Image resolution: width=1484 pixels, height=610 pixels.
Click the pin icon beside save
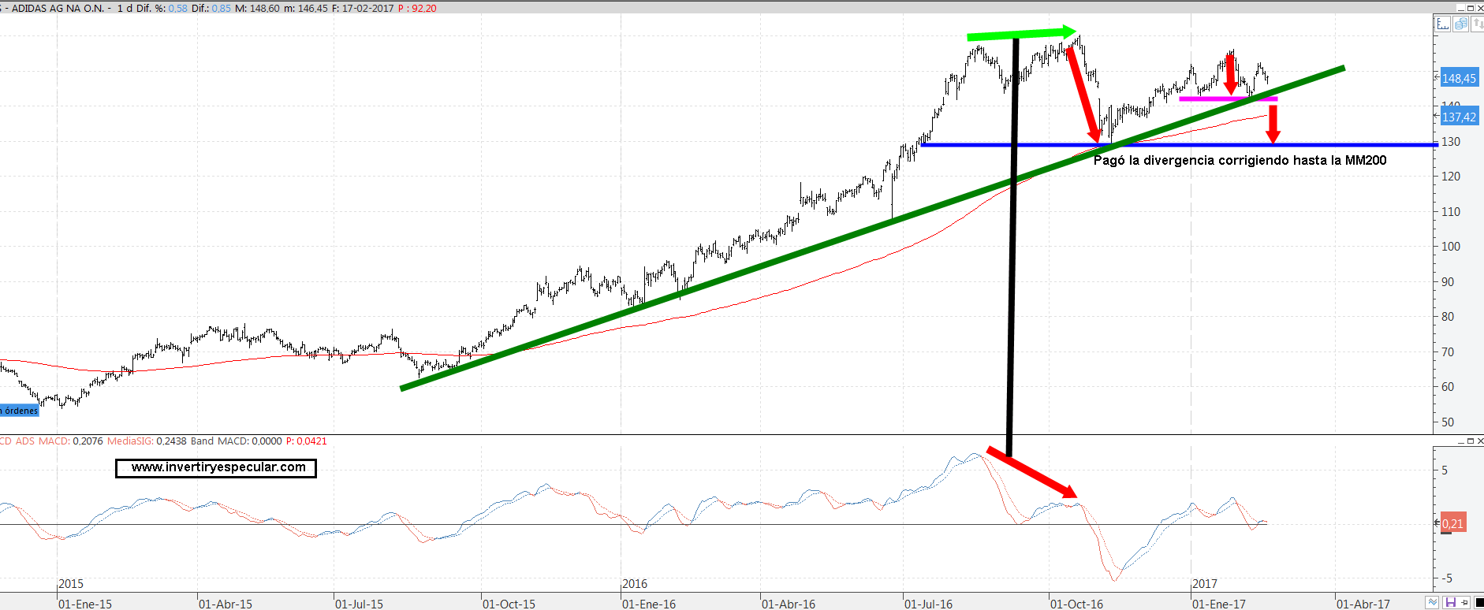(1464, 603)
